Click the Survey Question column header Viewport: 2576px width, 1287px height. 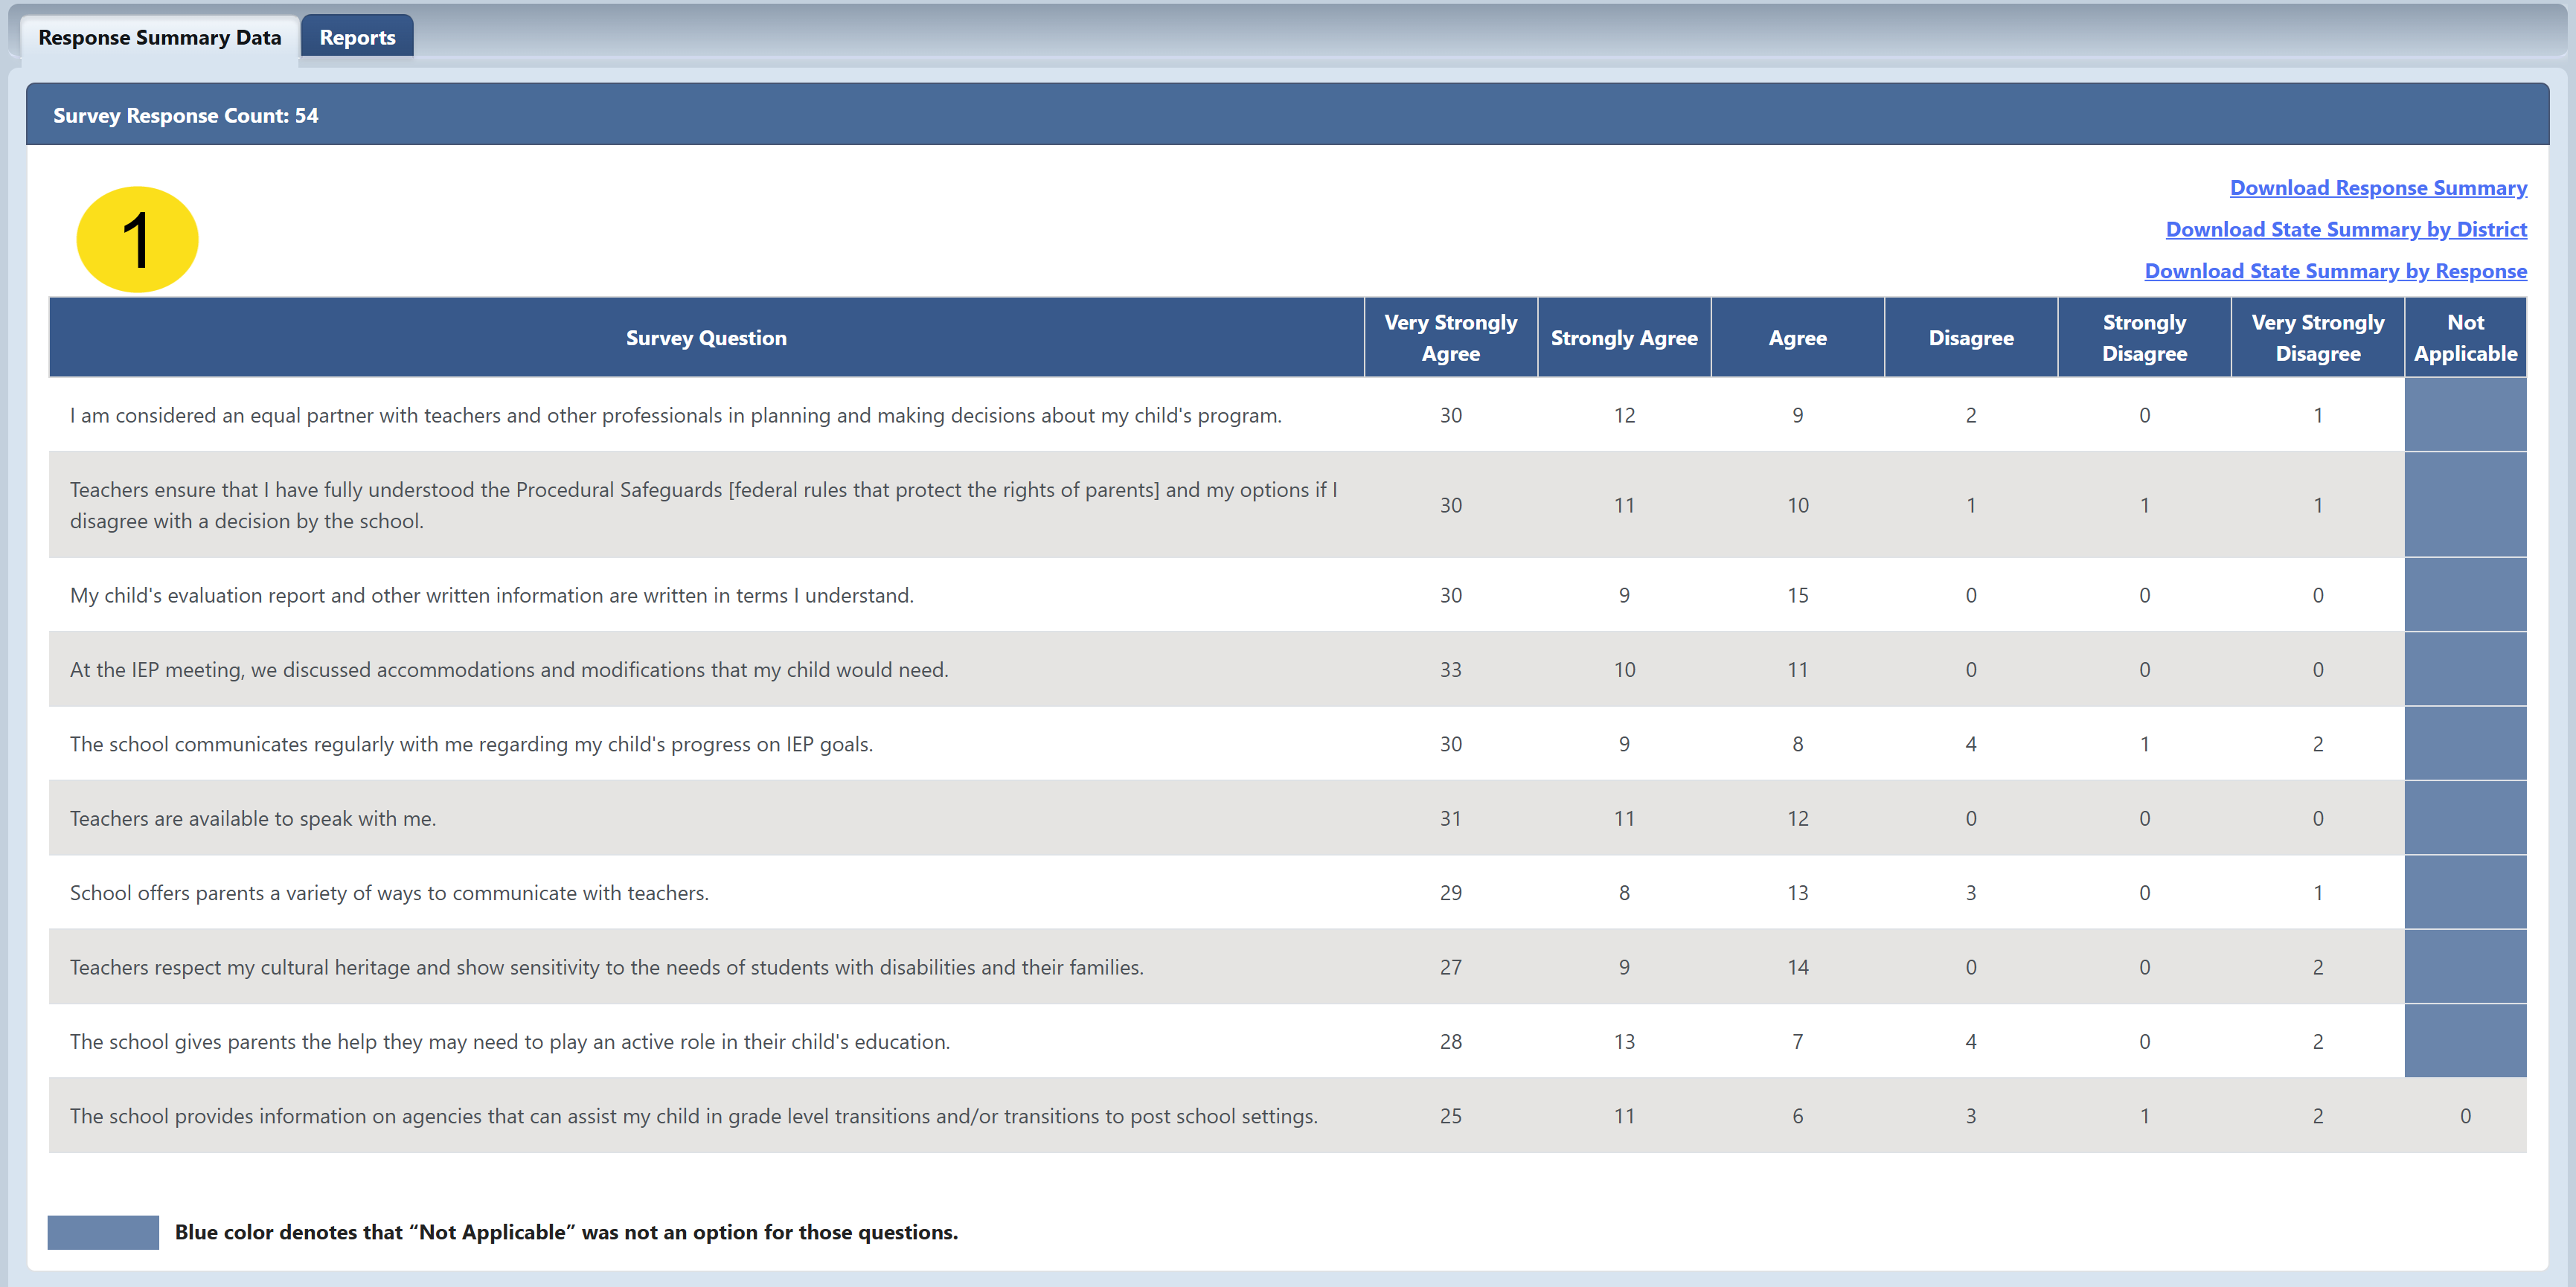point(706,338)
